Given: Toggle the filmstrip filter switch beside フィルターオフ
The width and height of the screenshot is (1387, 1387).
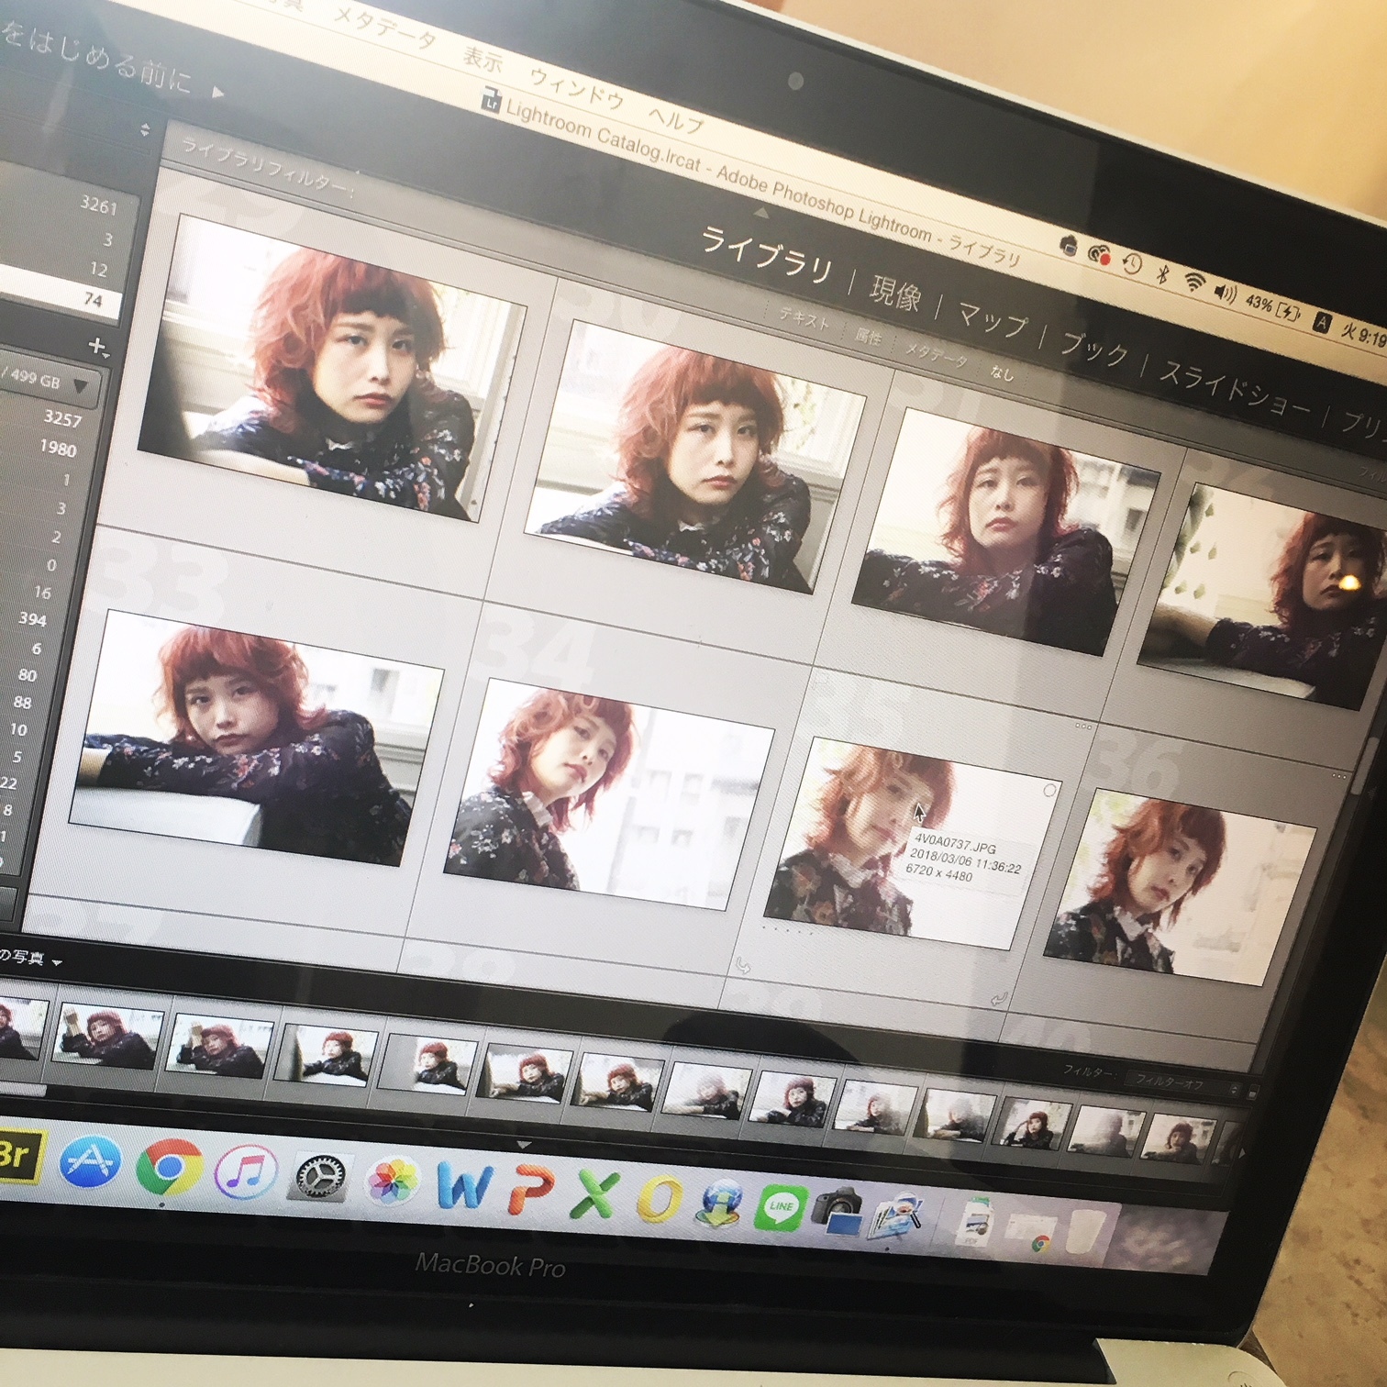Looking at the screenshot, I should [x=1253, y=1093].
